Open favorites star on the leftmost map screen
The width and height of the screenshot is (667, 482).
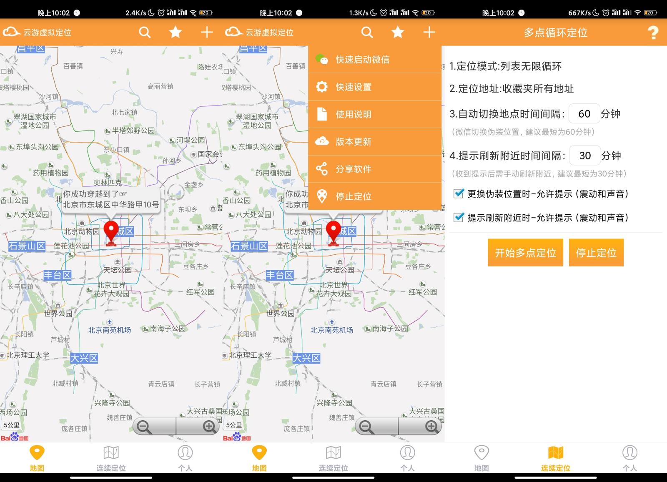pyautogui.click(x=176, y=33)
